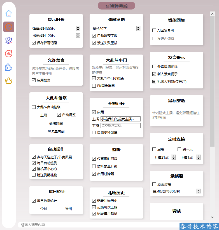The width and height of the screenshot is (219, 230).
Task: Increase 弹幕超时300秒 with the up arrow
Action: (78, 27)
